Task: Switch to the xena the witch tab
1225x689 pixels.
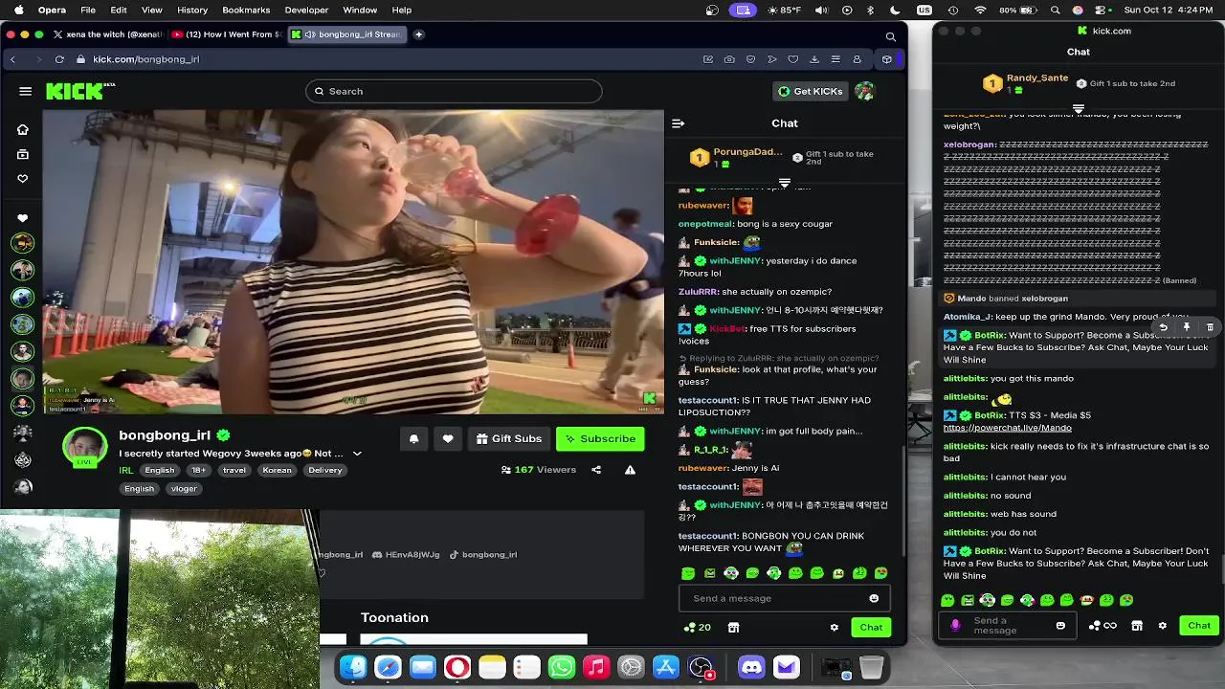Action: (108, 34)
